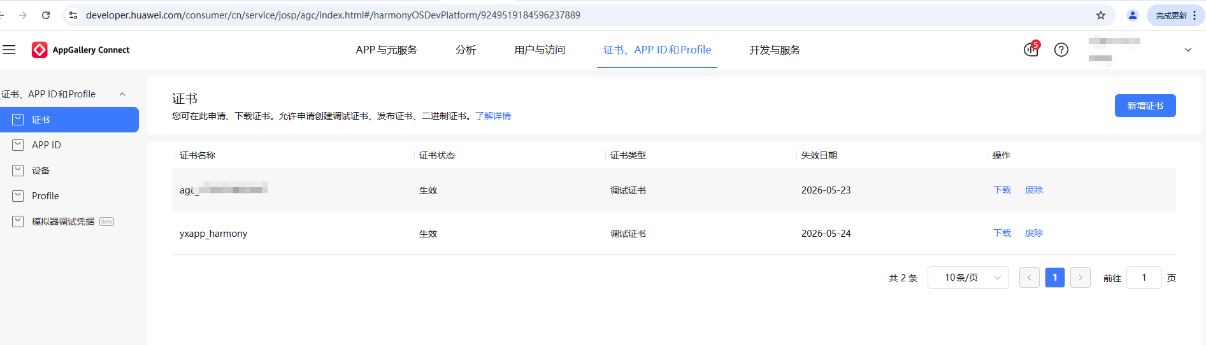Open the browser menu three dots
1206x345 pixels.
pos(1195,15)
